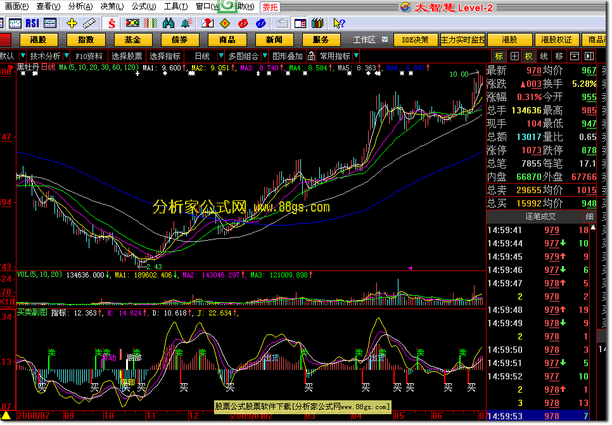Open the 日线 period dropdown arrow
Screen dimensions: 612x425
[x=221, y=56]
